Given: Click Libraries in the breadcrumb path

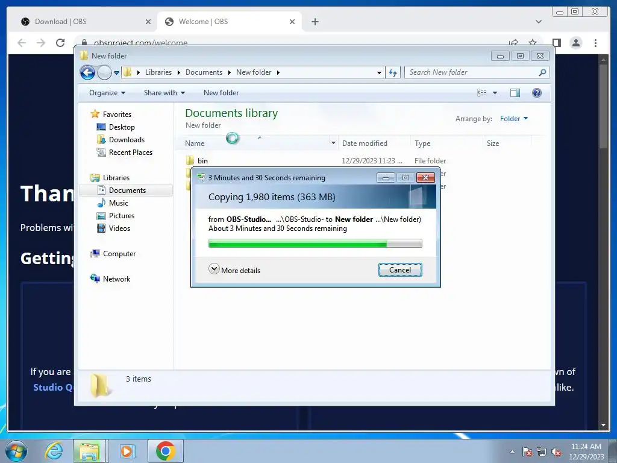Looking at the screenshot, I should [x=158, y=72].
